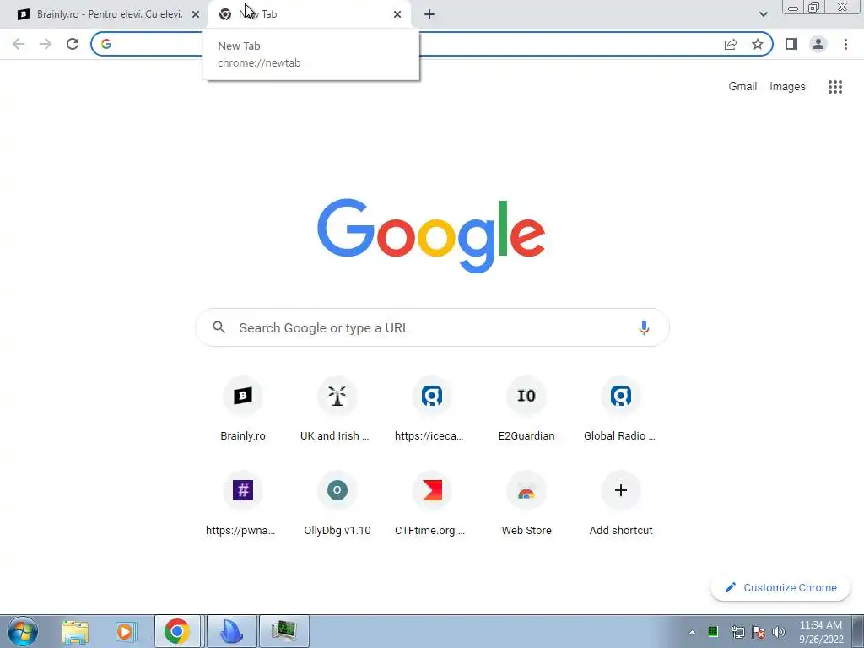Open the OllyDbg v1.10 shortcut tile
864x648 pixels.
tap(337, 505)
